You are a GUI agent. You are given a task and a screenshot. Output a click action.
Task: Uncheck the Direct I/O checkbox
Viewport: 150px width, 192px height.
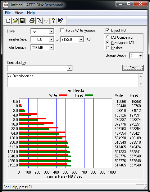coord(107,30)
